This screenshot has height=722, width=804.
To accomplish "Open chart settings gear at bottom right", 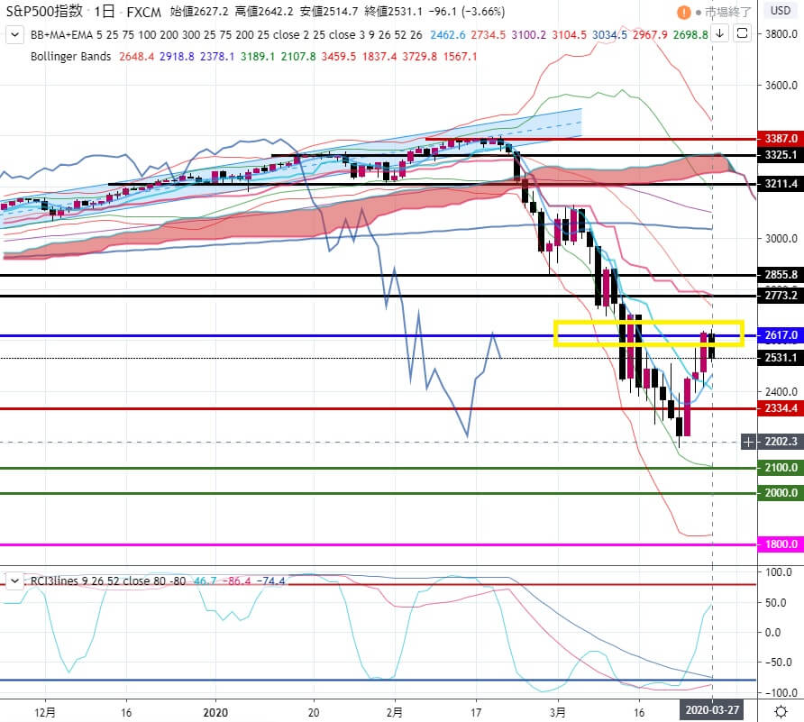I will [781, 711].
